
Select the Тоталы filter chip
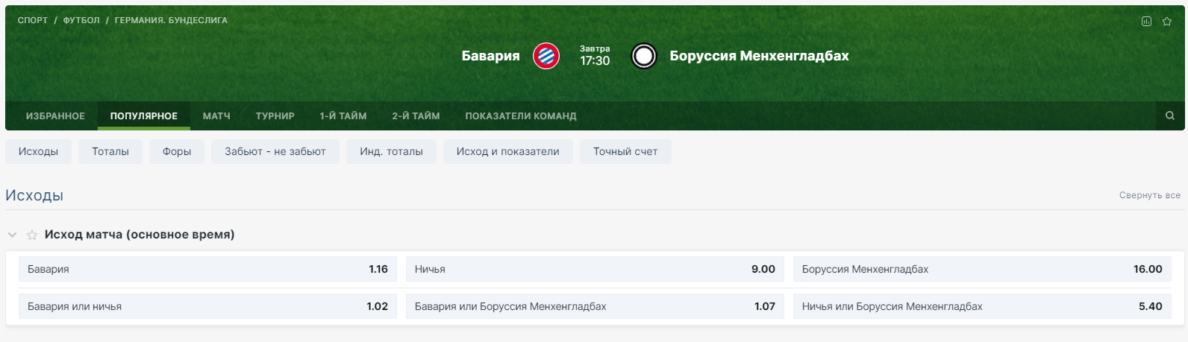pos(110,151)
